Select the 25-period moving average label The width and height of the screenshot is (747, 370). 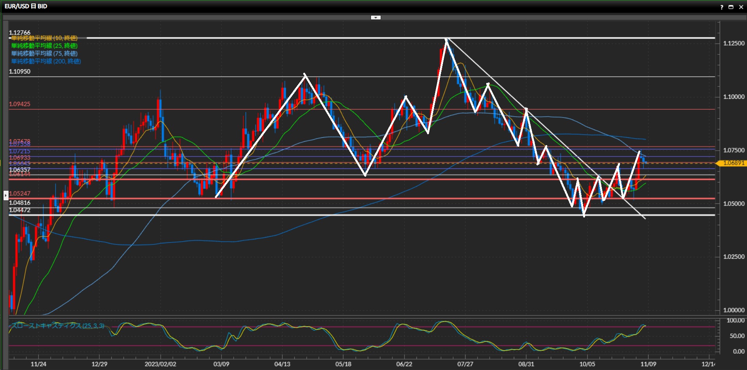coord(44,46)
